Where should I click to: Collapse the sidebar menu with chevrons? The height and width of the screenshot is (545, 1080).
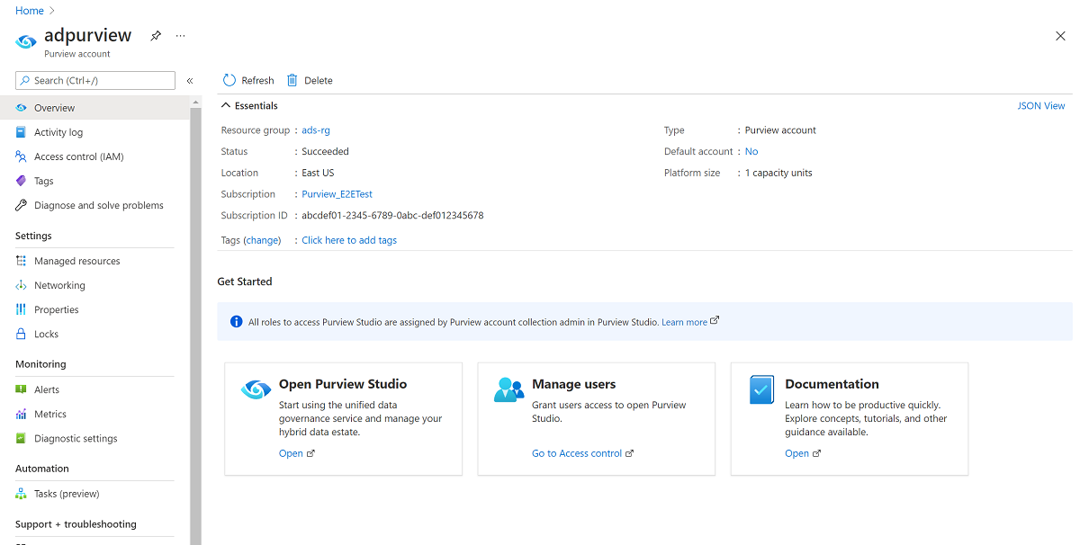click(x=190, y=81)
